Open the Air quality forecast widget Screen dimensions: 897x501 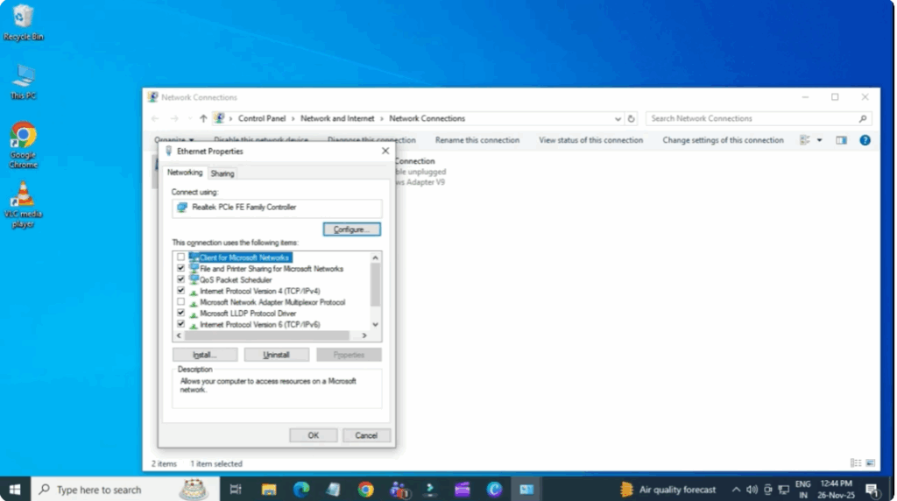(x=667, y=490)
